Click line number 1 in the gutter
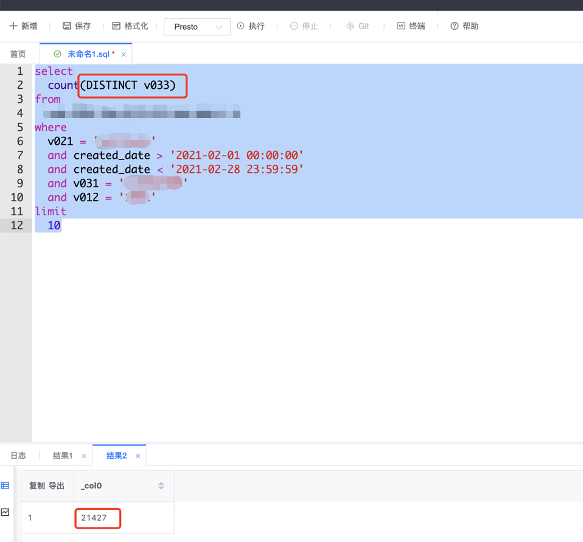This screenshot has height=542, width=583. coord(20,71)
